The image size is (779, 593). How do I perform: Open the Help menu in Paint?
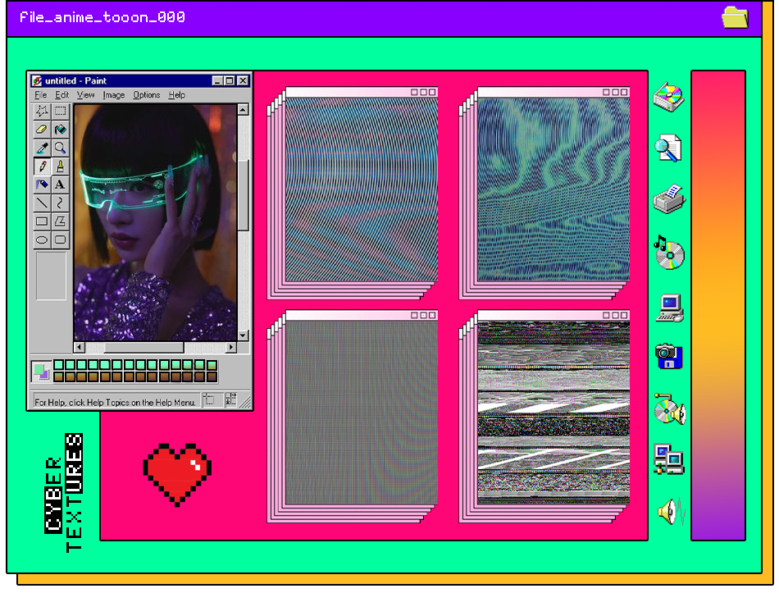click(177, 95)
